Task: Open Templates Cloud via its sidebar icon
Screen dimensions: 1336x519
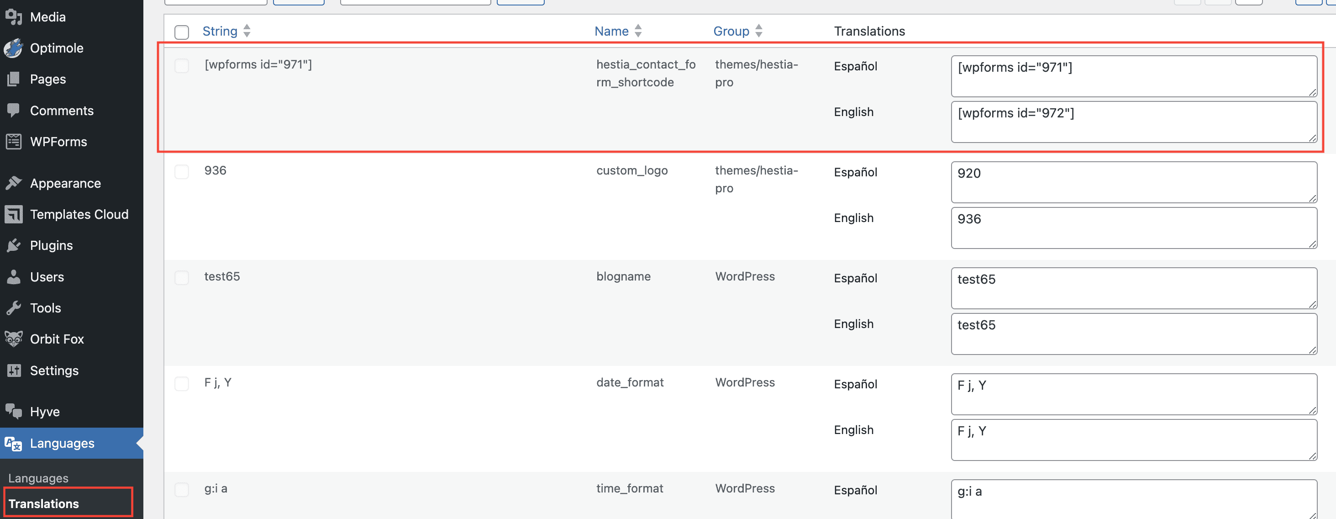Action: coord(14,214)
